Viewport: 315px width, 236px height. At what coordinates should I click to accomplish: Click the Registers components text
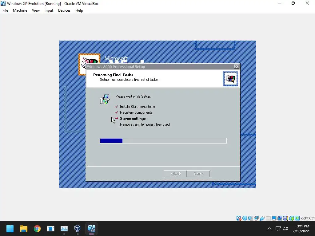click(x=136, y=112)
